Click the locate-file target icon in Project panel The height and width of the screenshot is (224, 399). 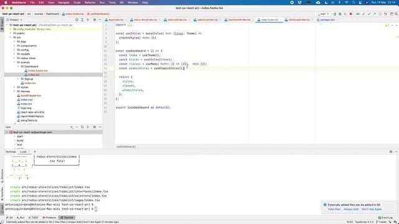click(77, 20)
